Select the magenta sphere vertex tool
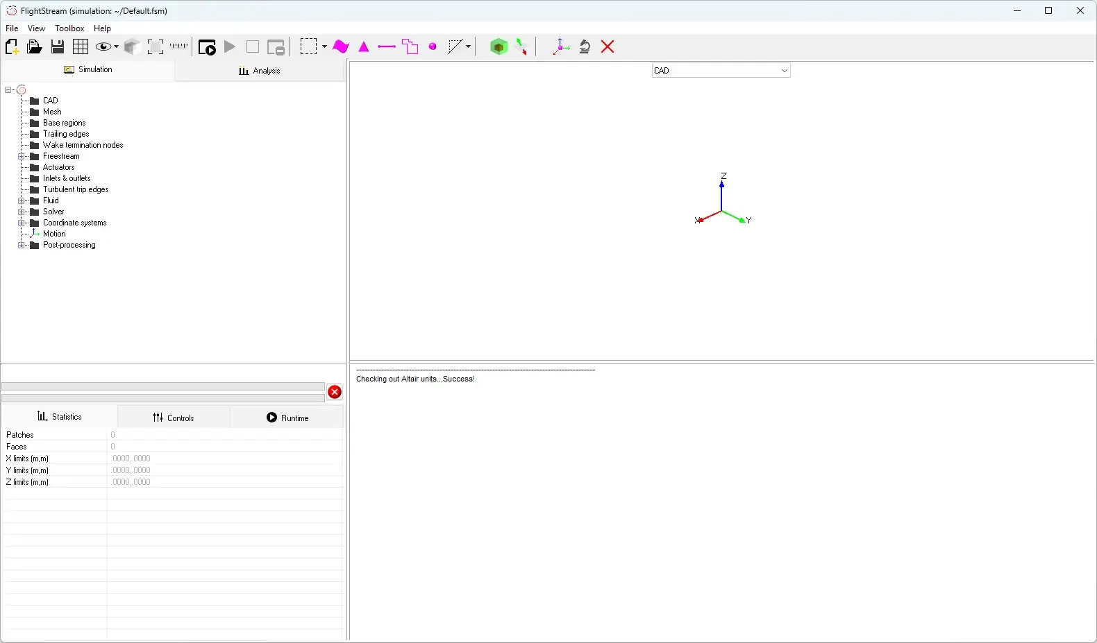This screenshot has height=643, width=1097. pos(433,46)
